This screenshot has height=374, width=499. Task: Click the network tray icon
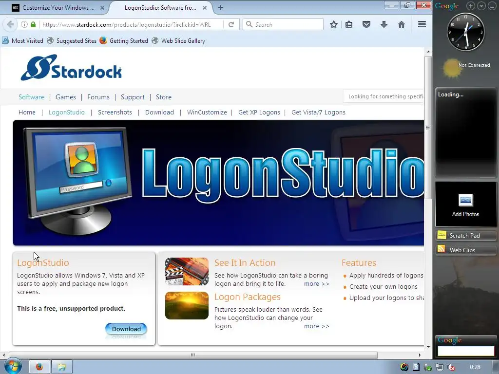click(x=439, y=367)
